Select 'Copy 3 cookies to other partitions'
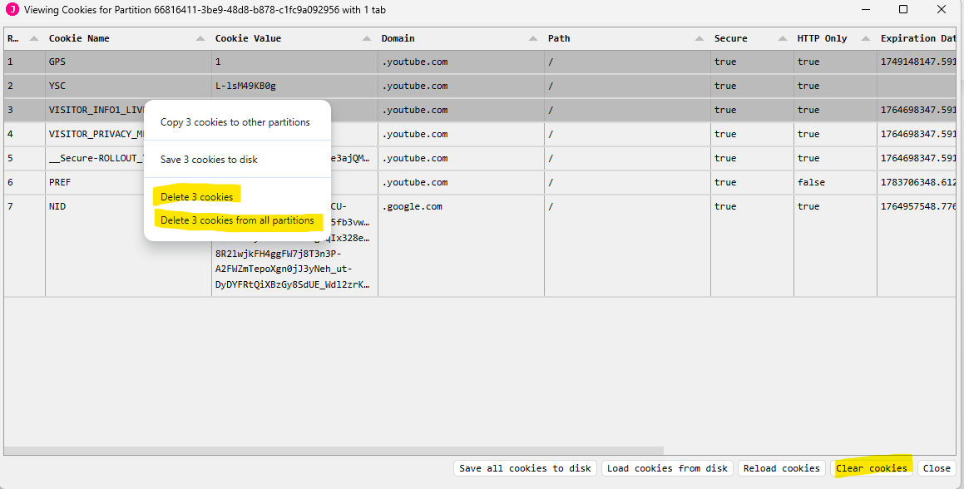Image resolution: width=964 pixels, height=489 pixels. tap(235, 121)
